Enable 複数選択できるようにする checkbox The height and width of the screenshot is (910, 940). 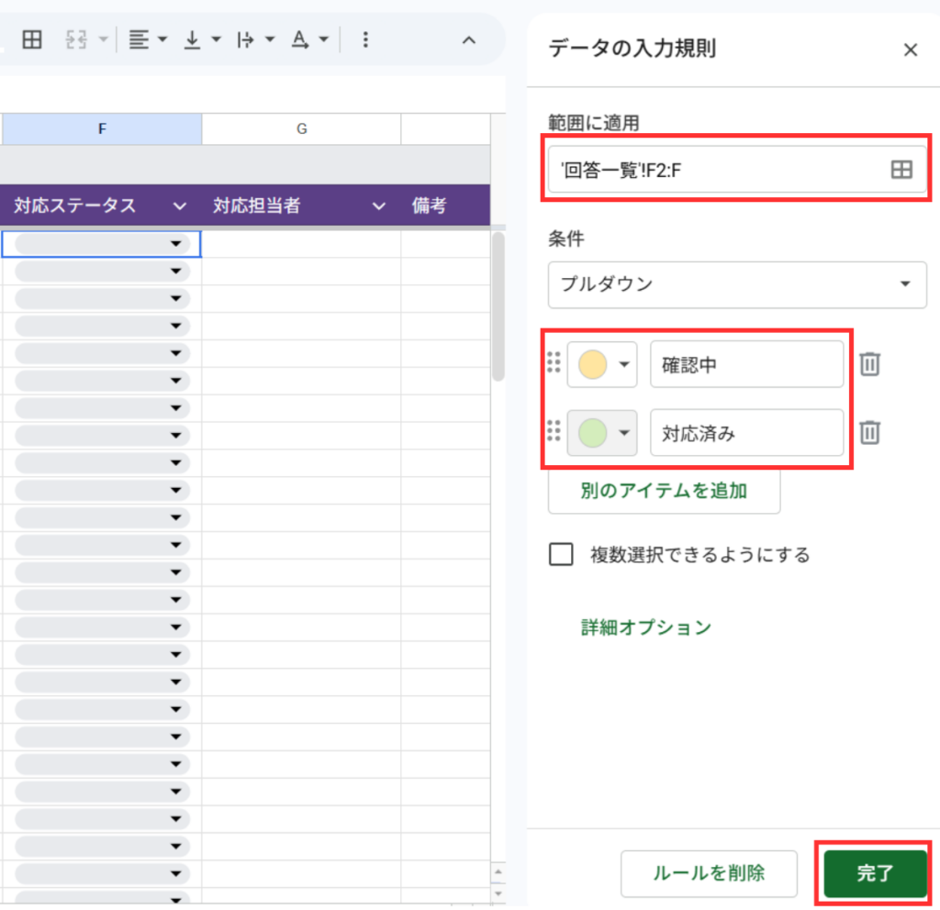pos(561,554)
